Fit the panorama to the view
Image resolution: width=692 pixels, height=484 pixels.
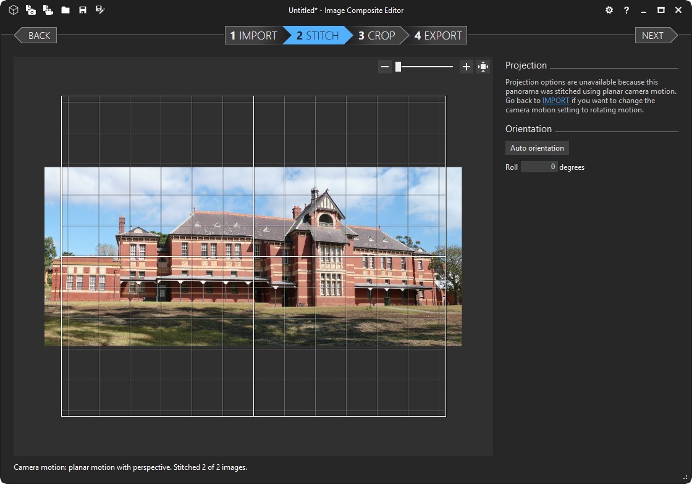(484, 66)
